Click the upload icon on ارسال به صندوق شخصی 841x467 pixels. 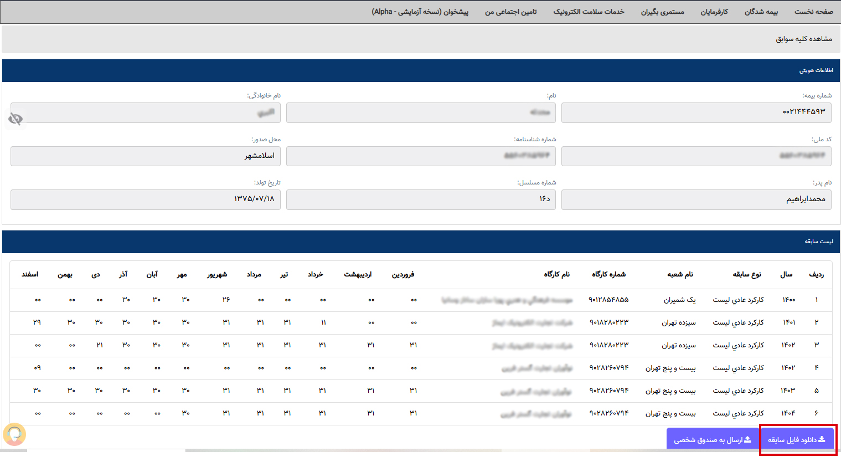(747, 439)
